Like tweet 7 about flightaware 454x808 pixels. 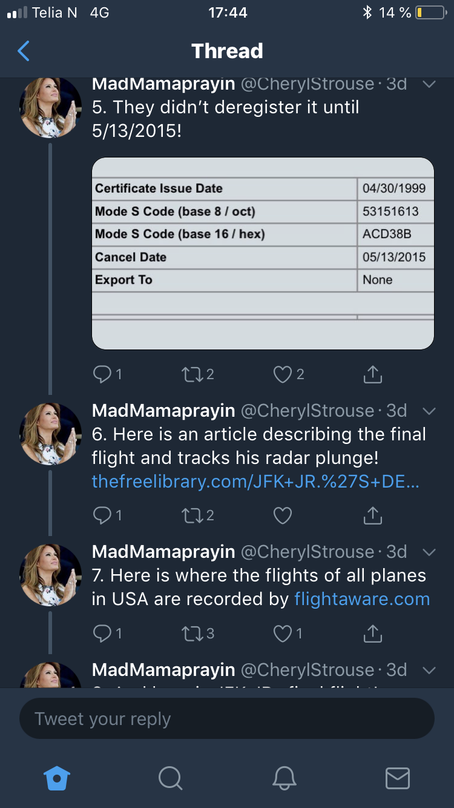click(x=282, y=634)
